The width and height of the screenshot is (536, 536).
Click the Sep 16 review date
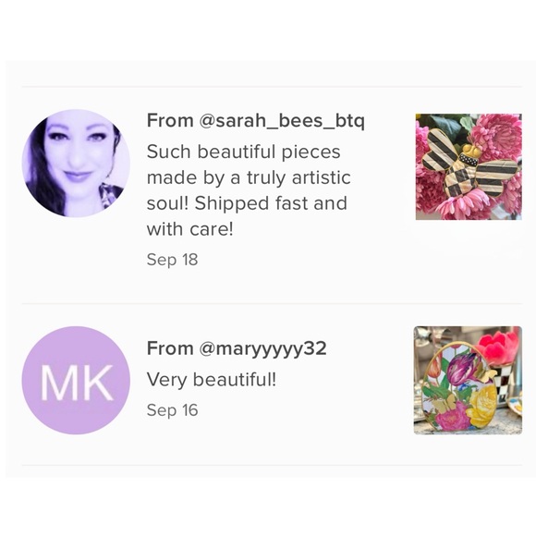coord(172,410)
